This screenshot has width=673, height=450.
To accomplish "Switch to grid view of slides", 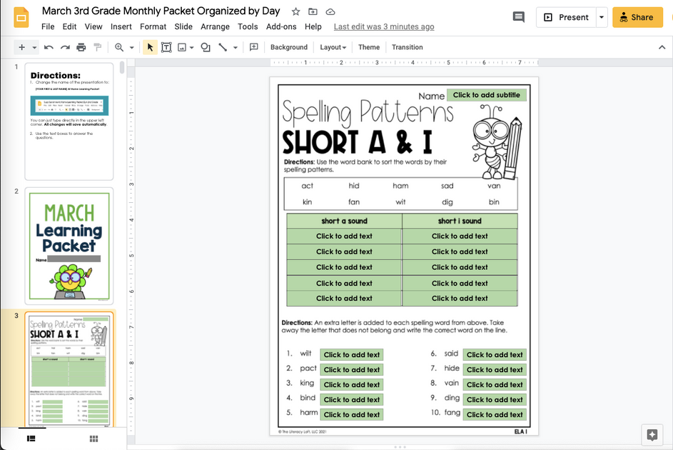I will click(93, 439).
